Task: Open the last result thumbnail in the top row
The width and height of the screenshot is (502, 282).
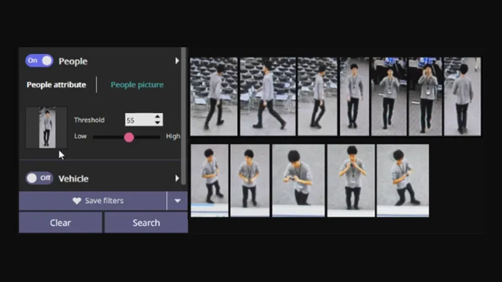Action: pyautogui.click(x=462, y=97)
